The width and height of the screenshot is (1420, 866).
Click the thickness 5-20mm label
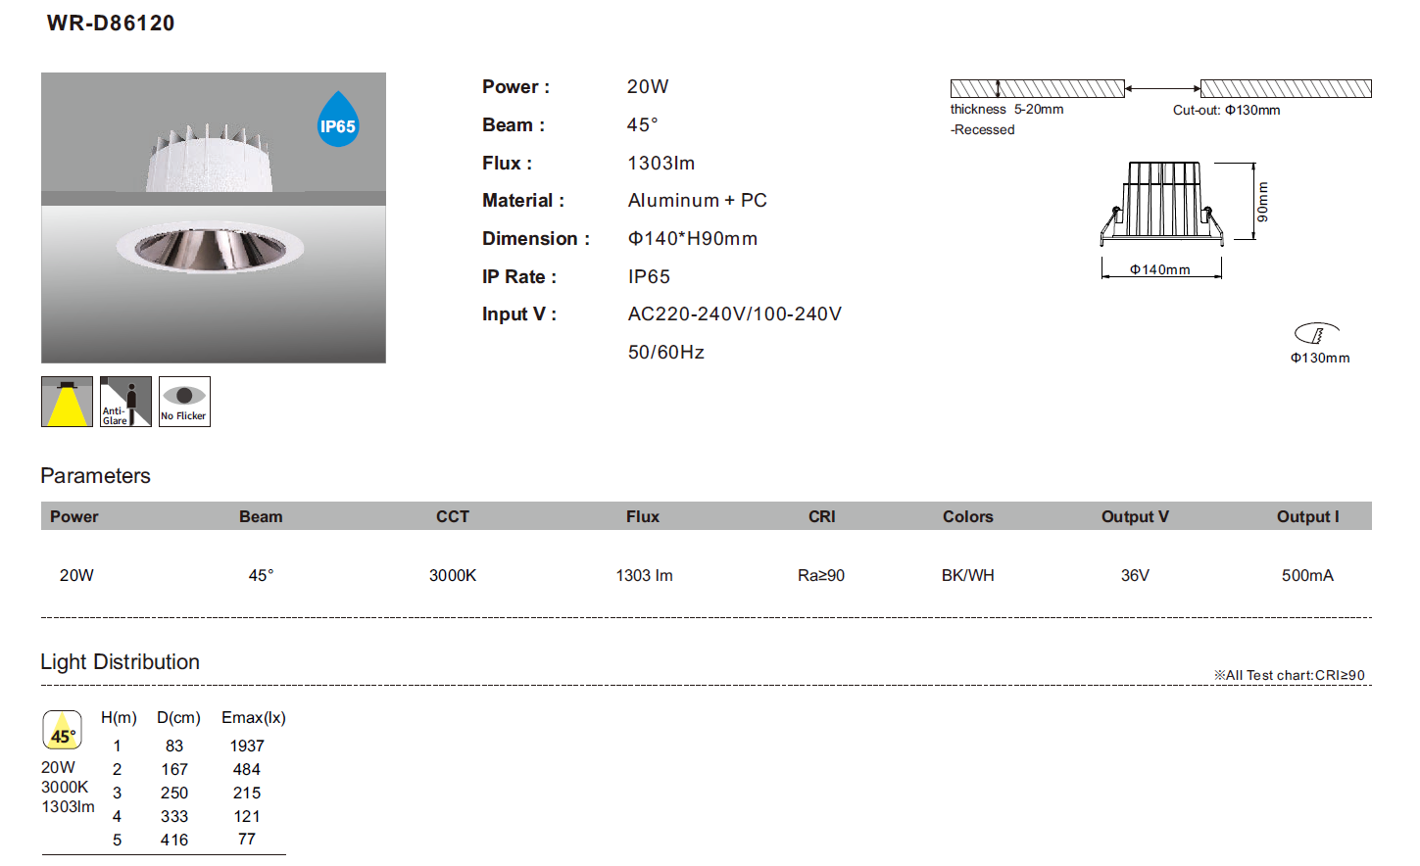pyautogui.click(x=1006, y=110)
